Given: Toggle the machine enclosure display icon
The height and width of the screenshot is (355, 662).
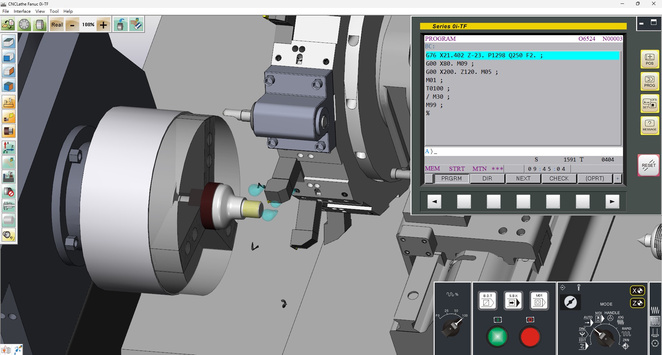Looking at the screenshot, I should pyautogui.click(x=9, y=177).
